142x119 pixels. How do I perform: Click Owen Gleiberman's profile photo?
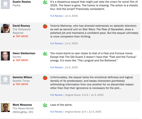point(5,56)
